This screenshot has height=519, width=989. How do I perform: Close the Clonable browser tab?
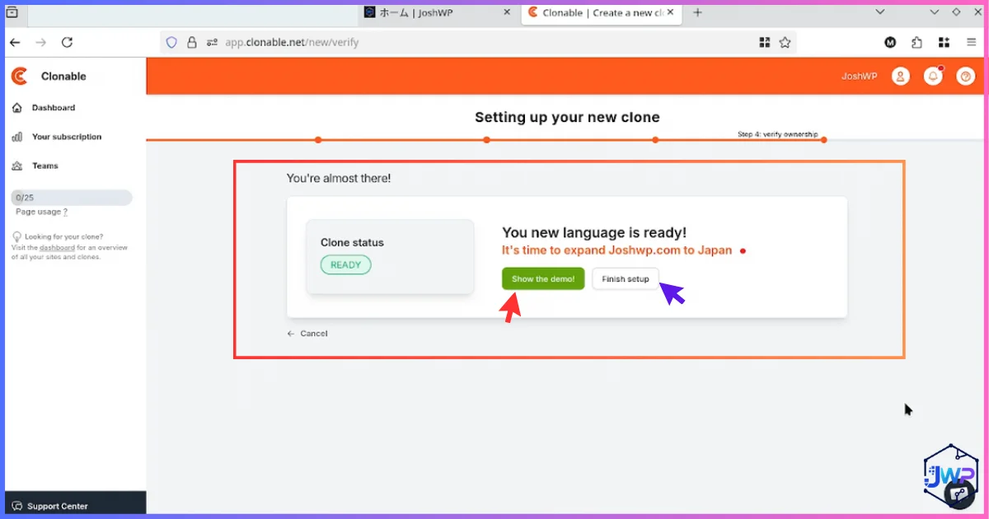pyautogui.click(x=670, y=12)
